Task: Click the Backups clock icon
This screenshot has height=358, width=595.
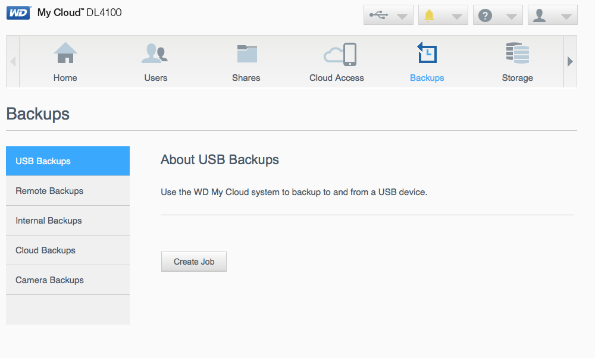Action: click(427, 52)
